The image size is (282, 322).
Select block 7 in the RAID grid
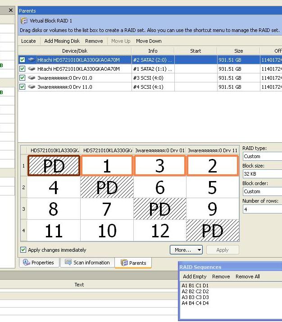click(107, 209)
